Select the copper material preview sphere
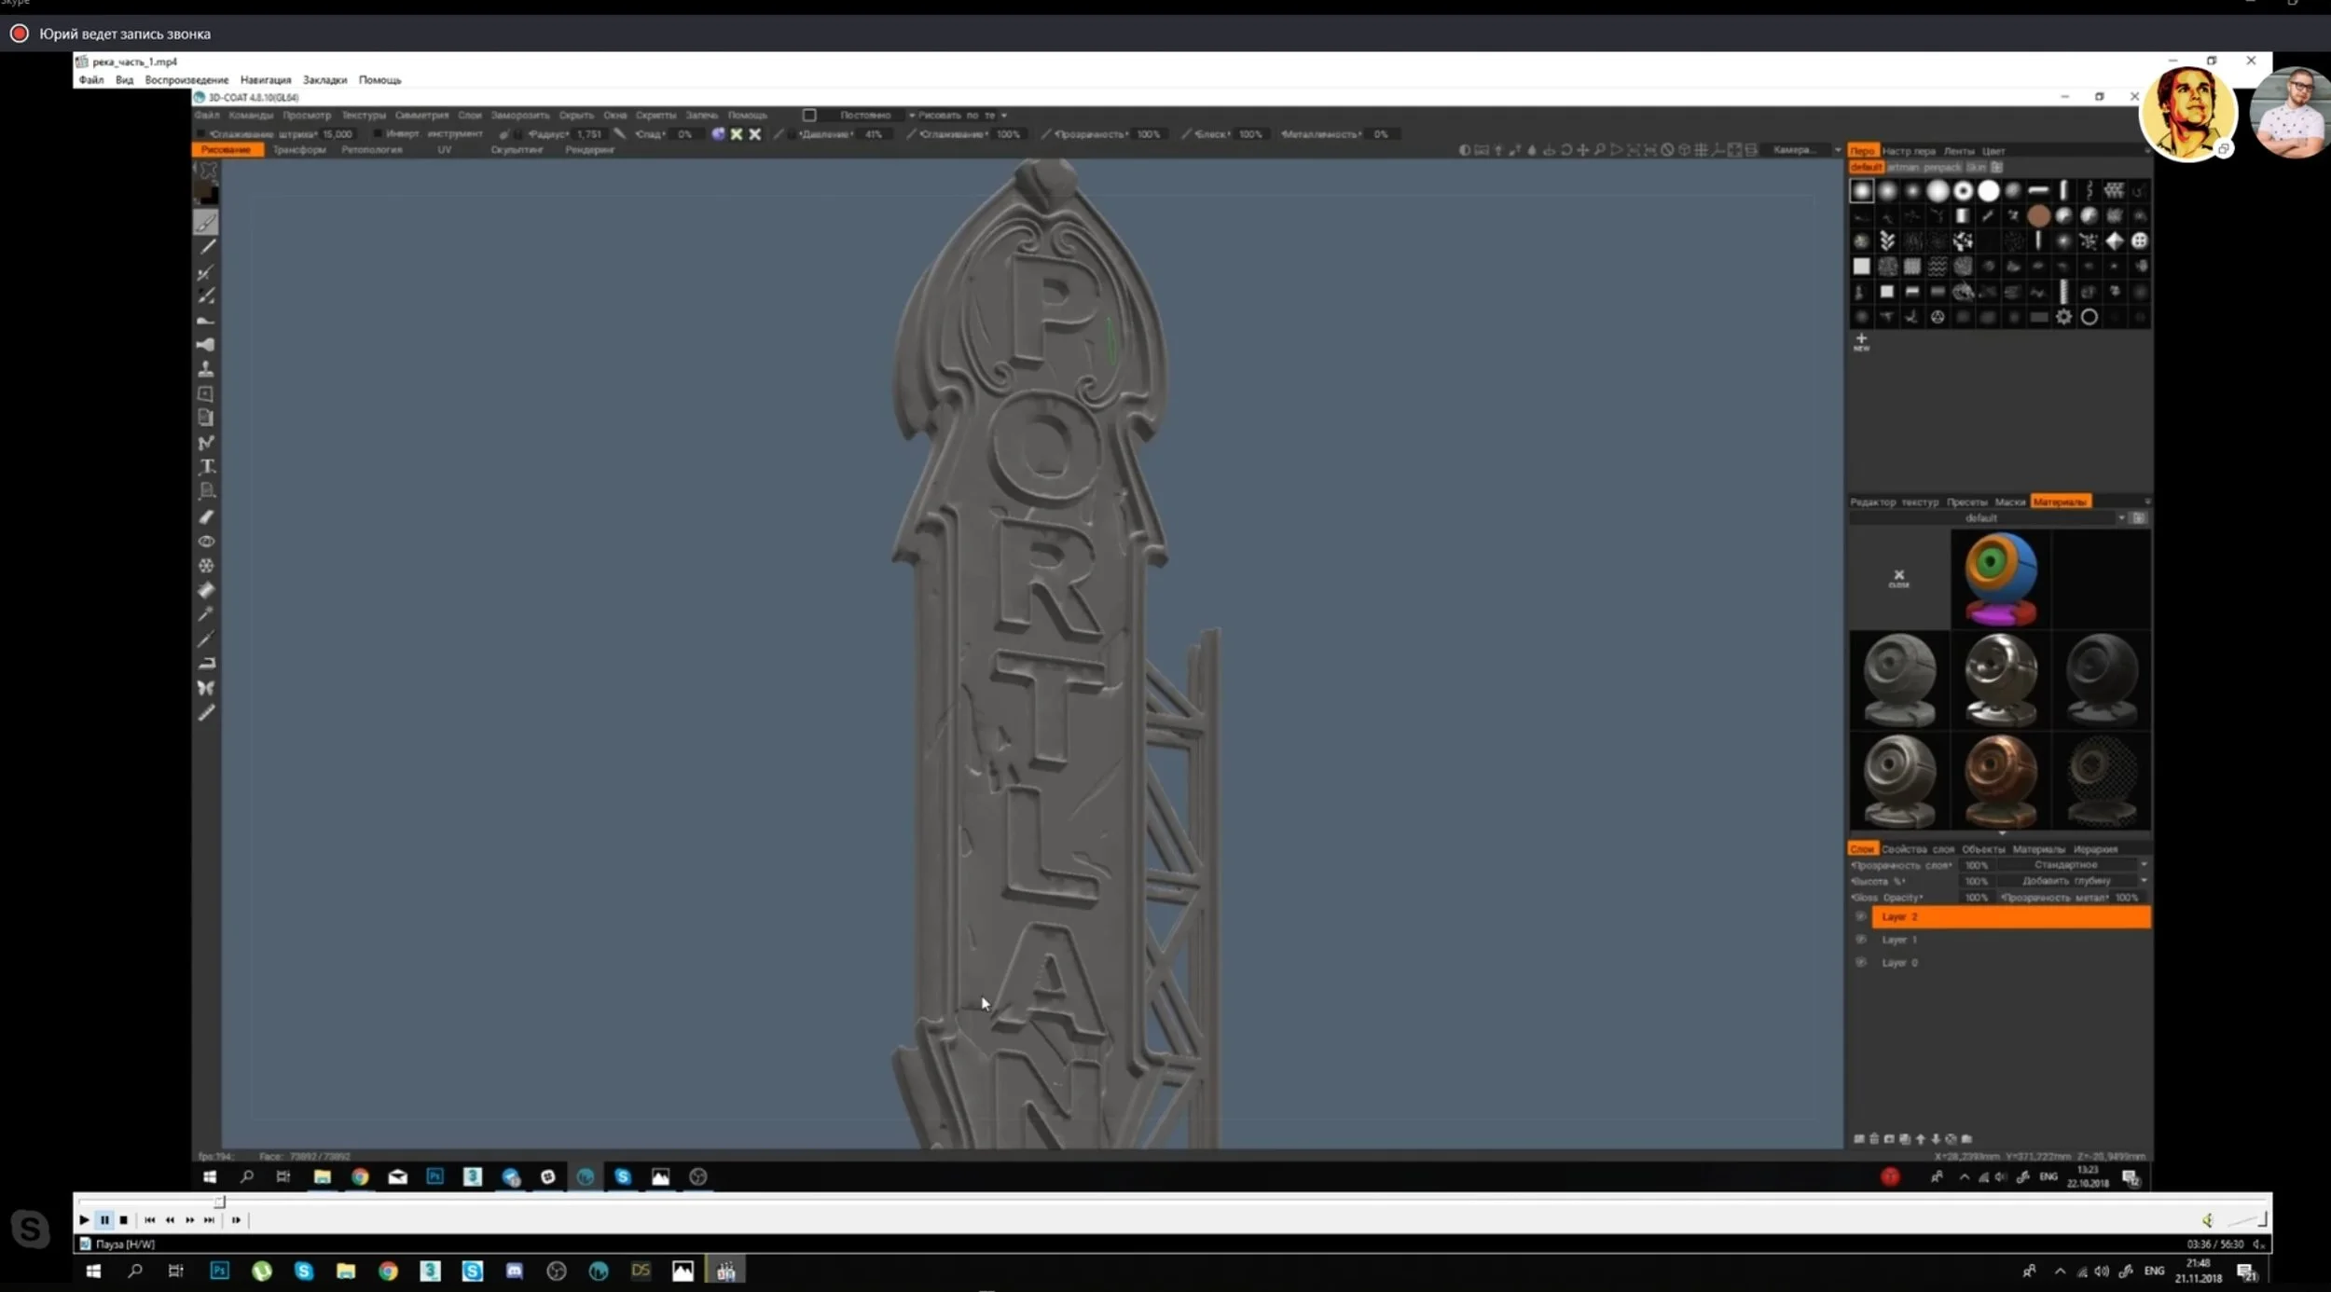The image size is (2331, 1292). (2000, 781)
